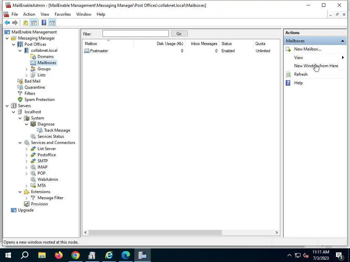Screen dimensions: 350x262
Task: Select the Groups node icon
Action: [x=33, y=69]
